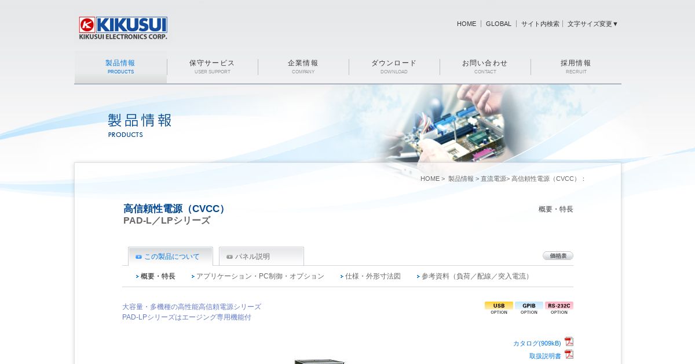Viewport: 695px width, 364px height.
Task: Open the GLOBAL site link
Action: tap(499, 24)
